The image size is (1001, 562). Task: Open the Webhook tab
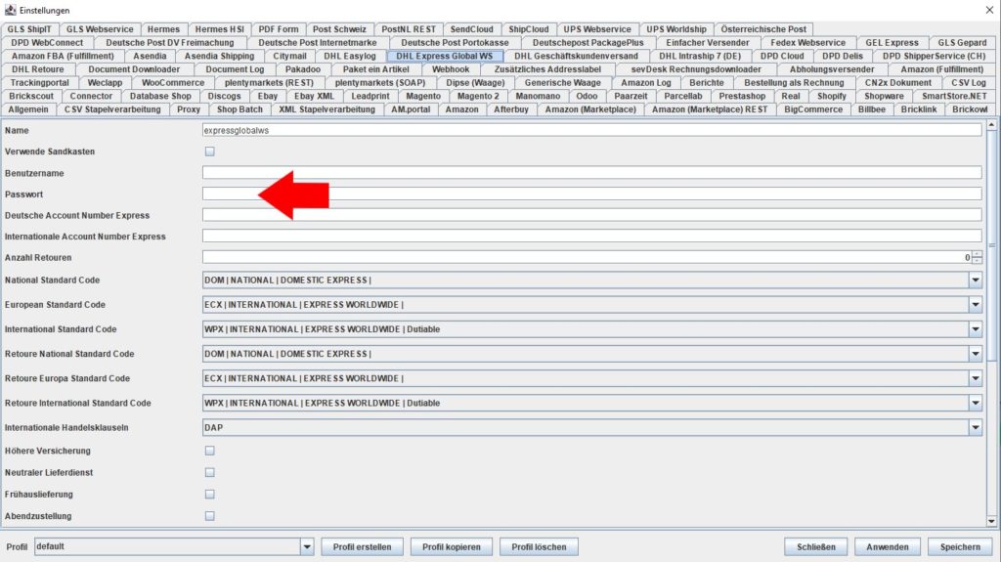tap(450, 69)
